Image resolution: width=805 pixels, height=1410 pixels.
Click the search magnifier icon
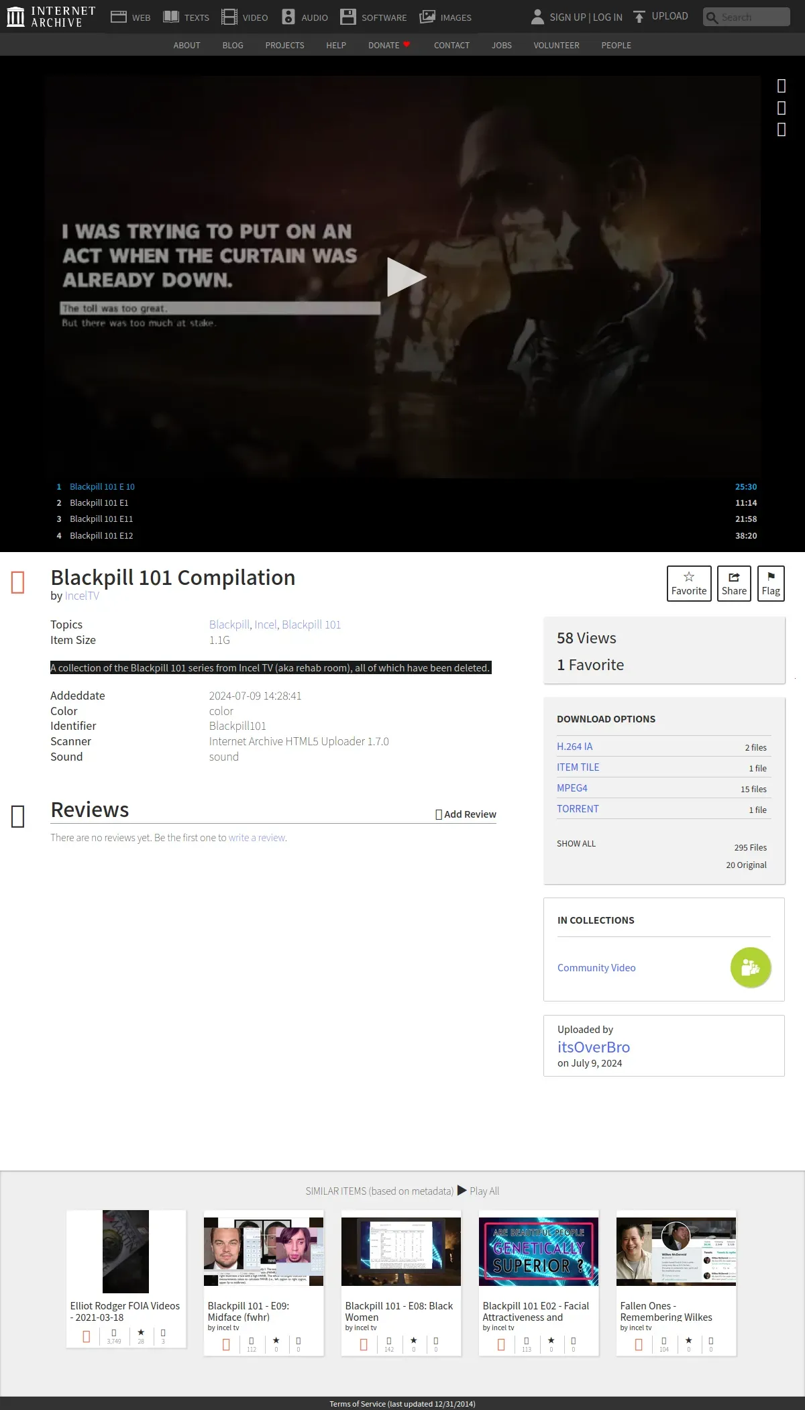point(712,17)
